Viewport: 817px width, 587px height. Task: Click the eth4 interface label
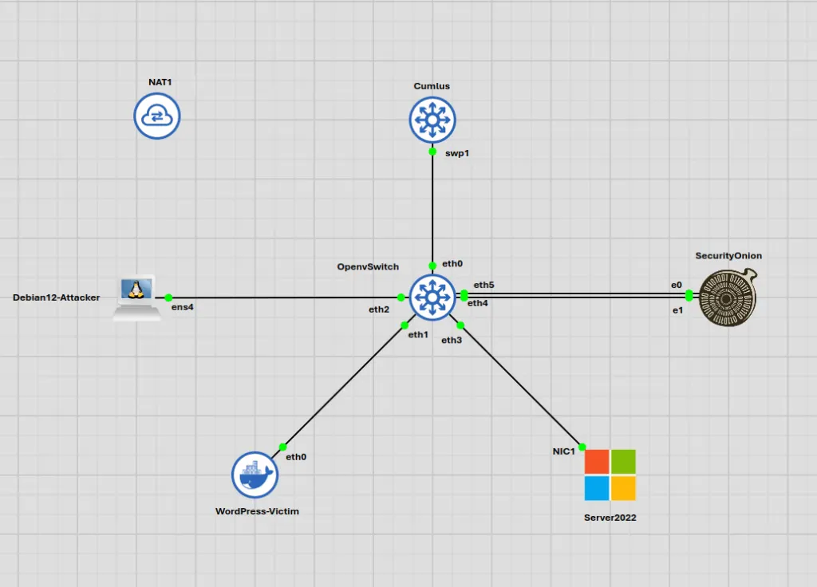click(x=477, y=303)
